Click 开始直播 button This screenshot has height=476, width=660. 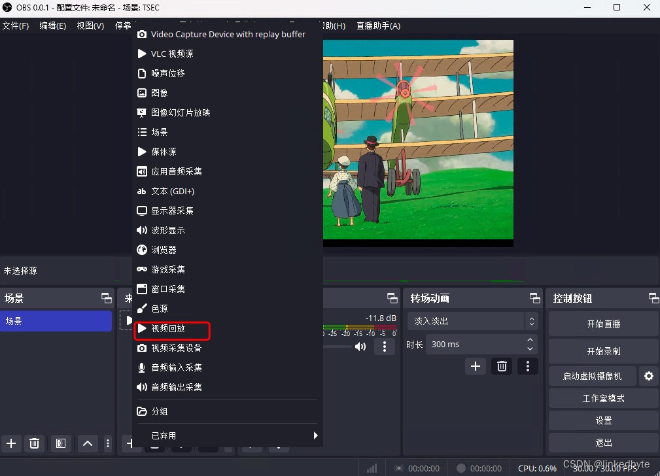coord(604,324)
